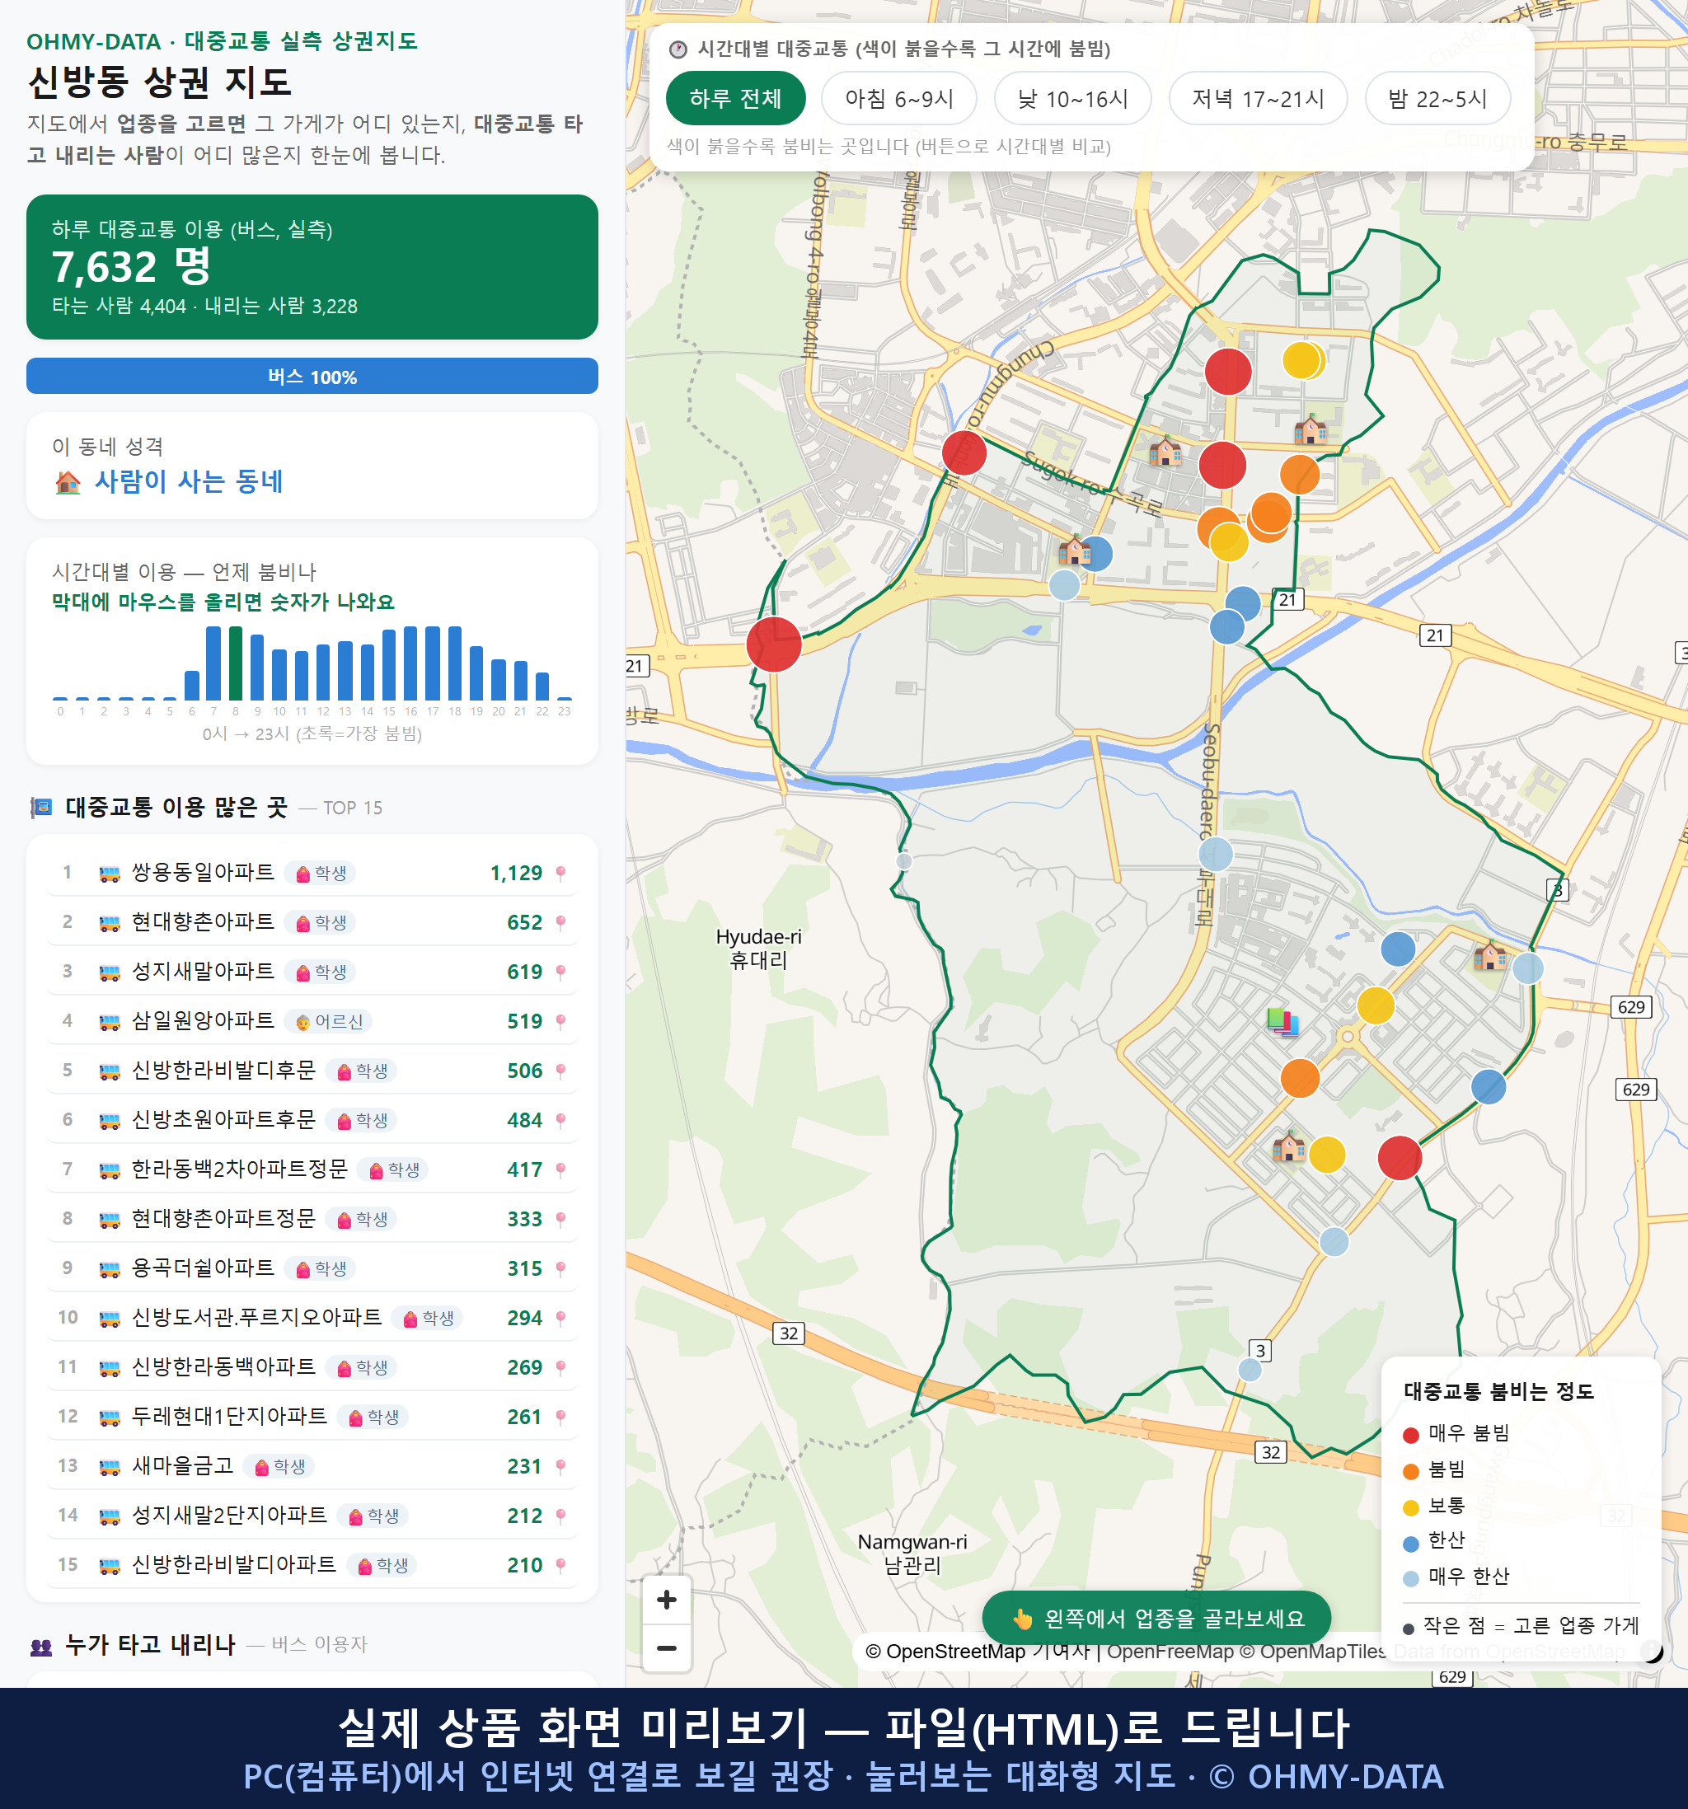Switch to 아침 6~9시 time filter
Image resolution: width=1688 pixels, height=1809 pixels.
pyautogui.click(x=899, y=98)
